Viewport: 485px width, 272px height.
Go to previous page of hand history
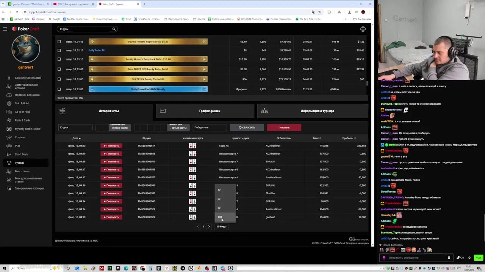198,227
